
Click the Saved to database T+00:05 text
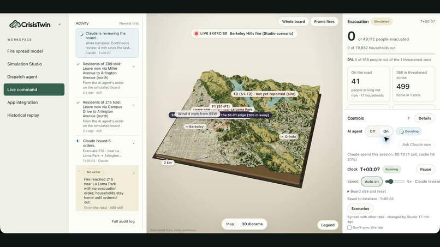tap(371, 199)
